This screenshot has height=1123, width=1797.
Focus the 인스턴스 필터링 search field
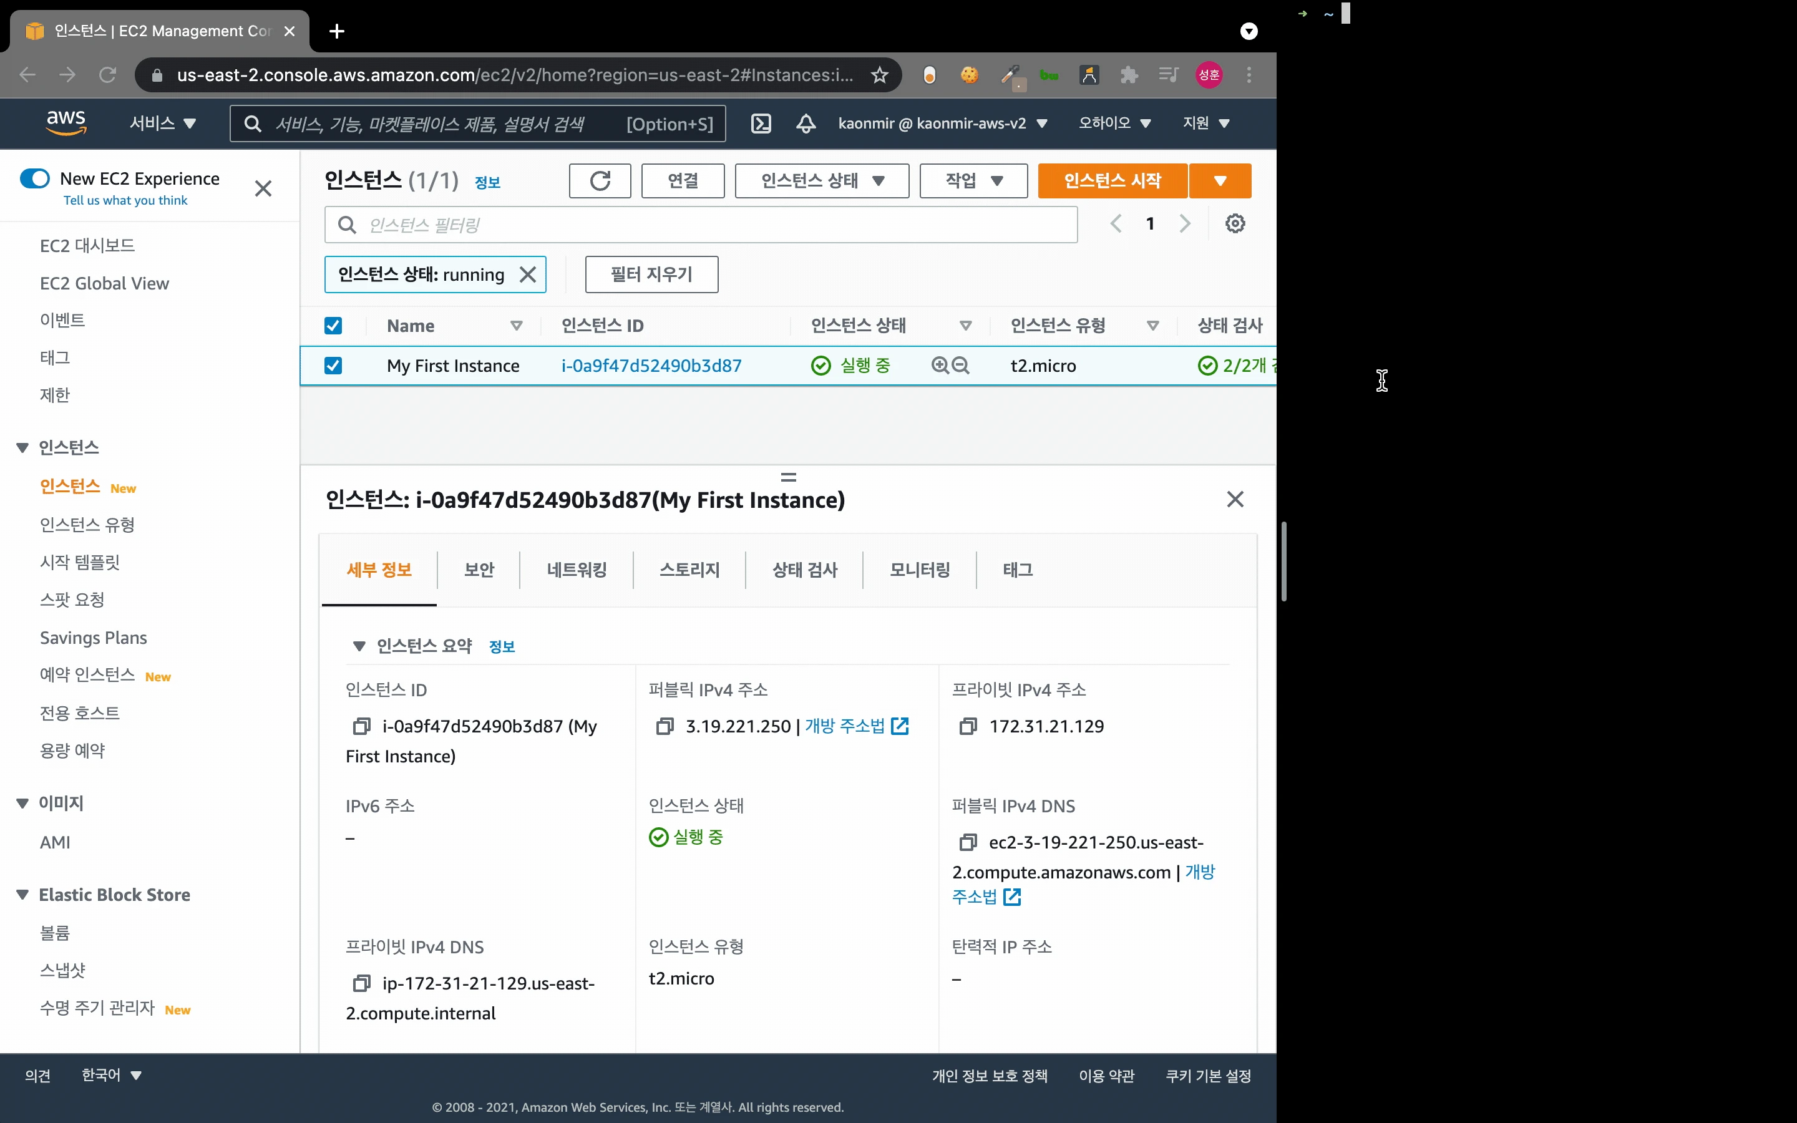point(701,225)
